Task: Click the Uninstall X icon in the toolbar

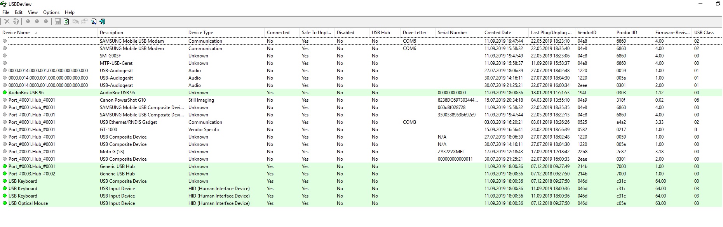Action: 7,22
